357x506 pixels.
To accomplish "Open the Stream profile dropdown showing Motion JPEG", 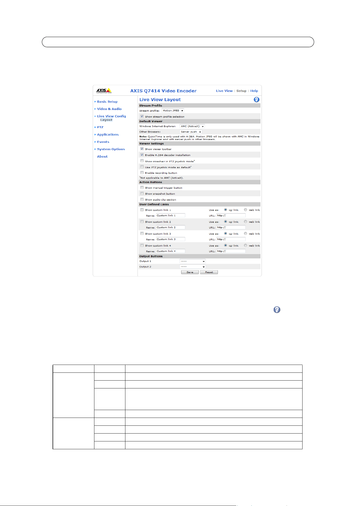I will (173, 111).
